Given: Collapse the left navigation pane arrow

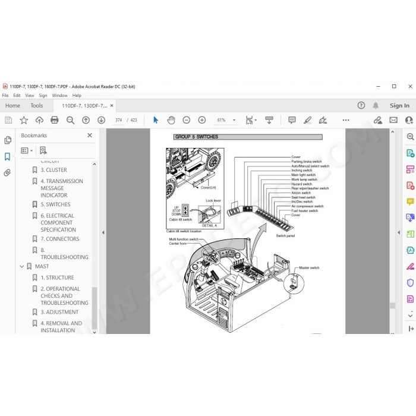Looking at the screenshot, I should 103,233.
